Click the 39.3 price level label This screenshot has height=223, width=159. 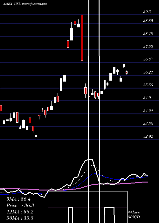pos(147,12)
